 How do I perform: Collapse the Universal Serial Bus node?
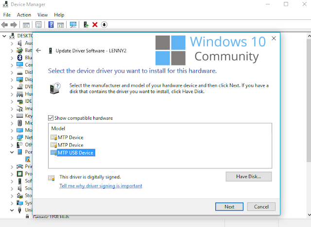12,210
